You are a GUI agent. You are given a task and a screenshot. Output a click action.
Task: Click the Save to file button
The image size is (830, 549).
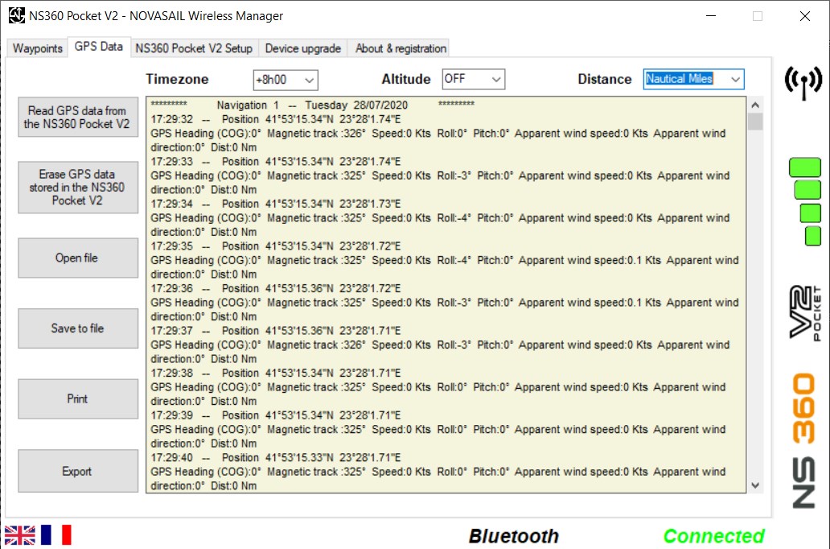(x=78, y=328)
